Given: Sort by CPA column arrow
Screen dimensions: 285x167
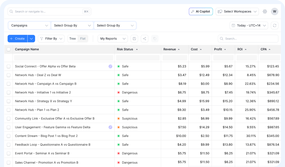Looking at the screenshot, I should 269,49.
